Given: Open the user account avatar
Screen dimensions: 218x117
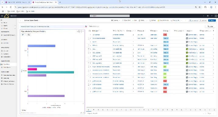Looking at the screenshot, I should point(216,16).
